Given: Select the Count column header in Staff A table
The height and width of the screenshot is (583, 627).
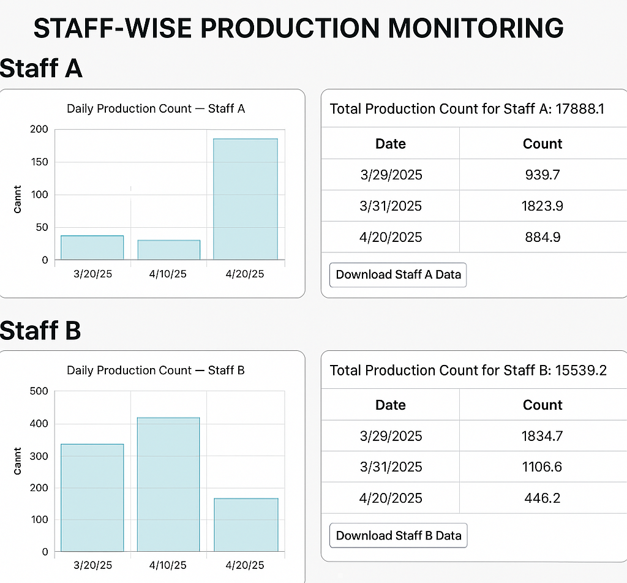Looking at the screenshot, I should pyautogui.click(x=542, y=143).
